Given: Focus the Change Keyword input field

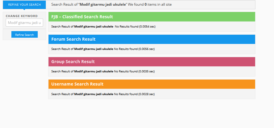Looking at the screenshot, I should tap(24, 23).
